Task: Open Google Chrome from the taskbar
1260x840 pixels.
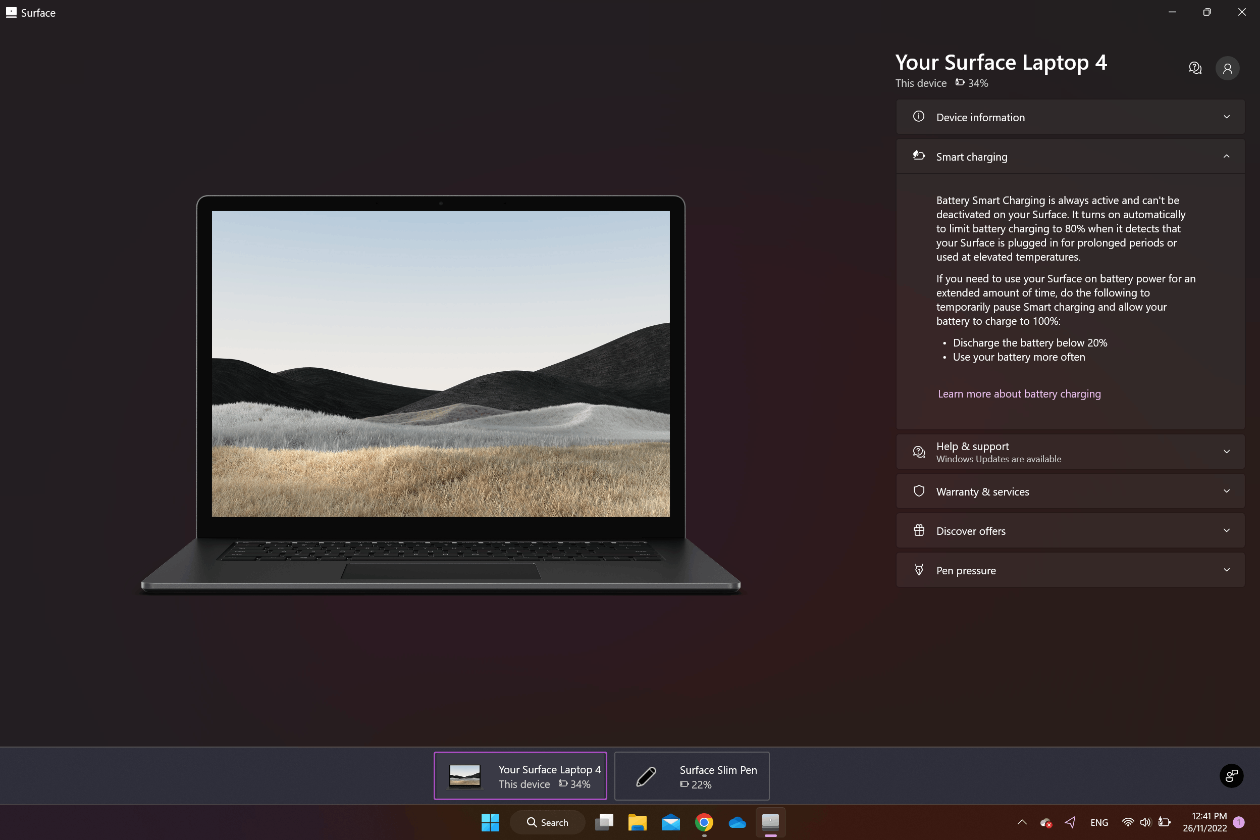Action: pyautogui.click(x=704, y=822)
